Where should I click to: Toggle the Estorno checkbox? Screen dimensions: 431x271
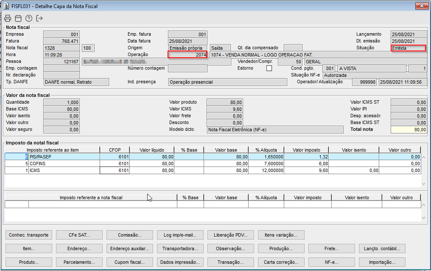pos(269,68)
